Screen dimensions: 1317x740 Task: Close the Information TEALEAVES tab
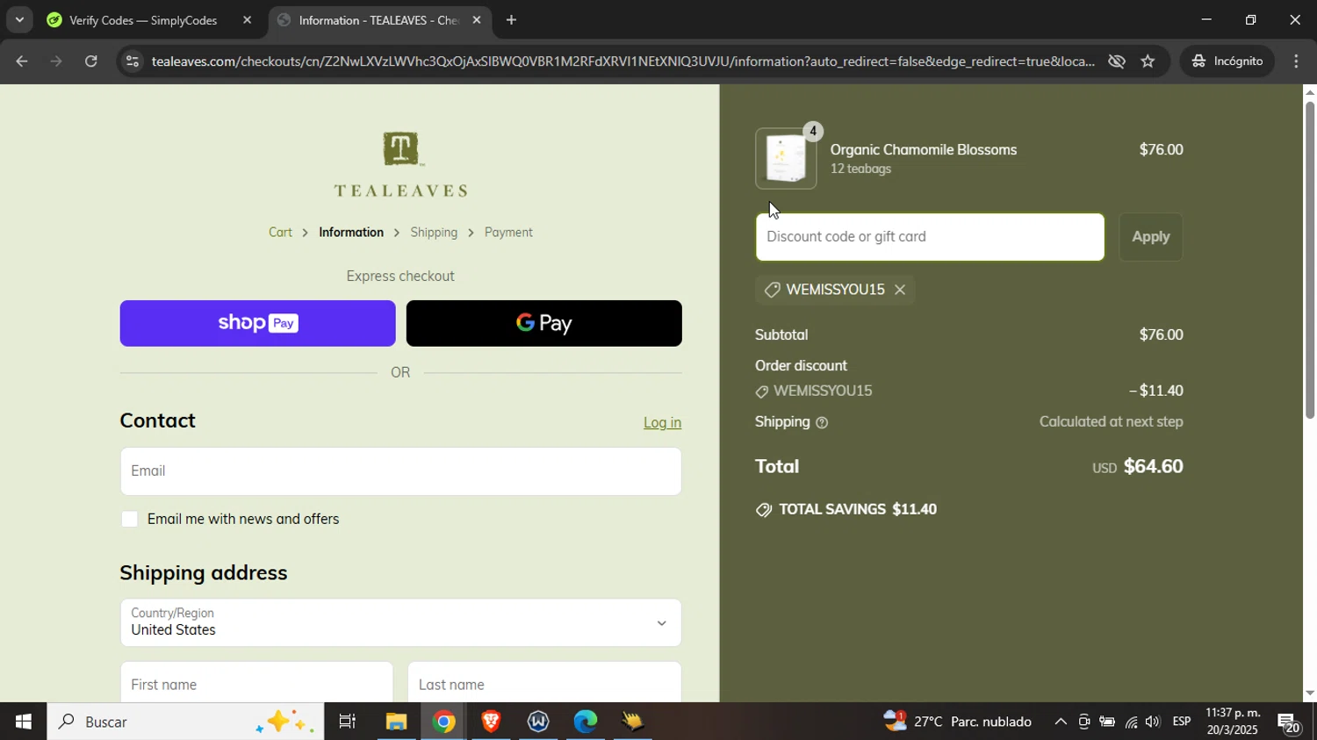(477, 20)
